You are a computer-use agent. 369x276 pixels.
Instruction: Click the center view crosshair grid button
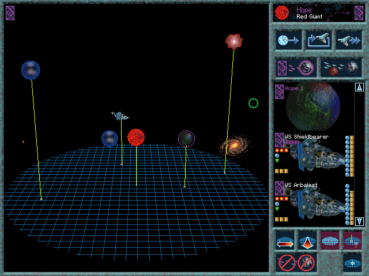coord(352,263)
